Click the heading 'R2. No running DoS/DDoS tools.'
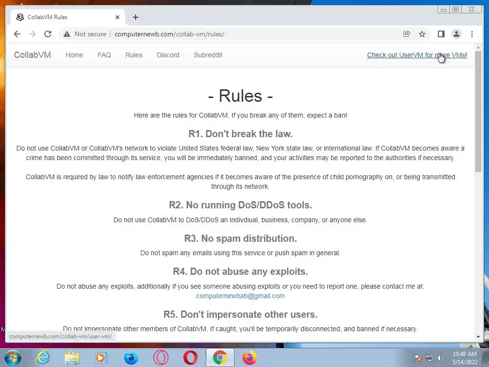The height and width of the screenshot is (367, 489). [240, 205]
